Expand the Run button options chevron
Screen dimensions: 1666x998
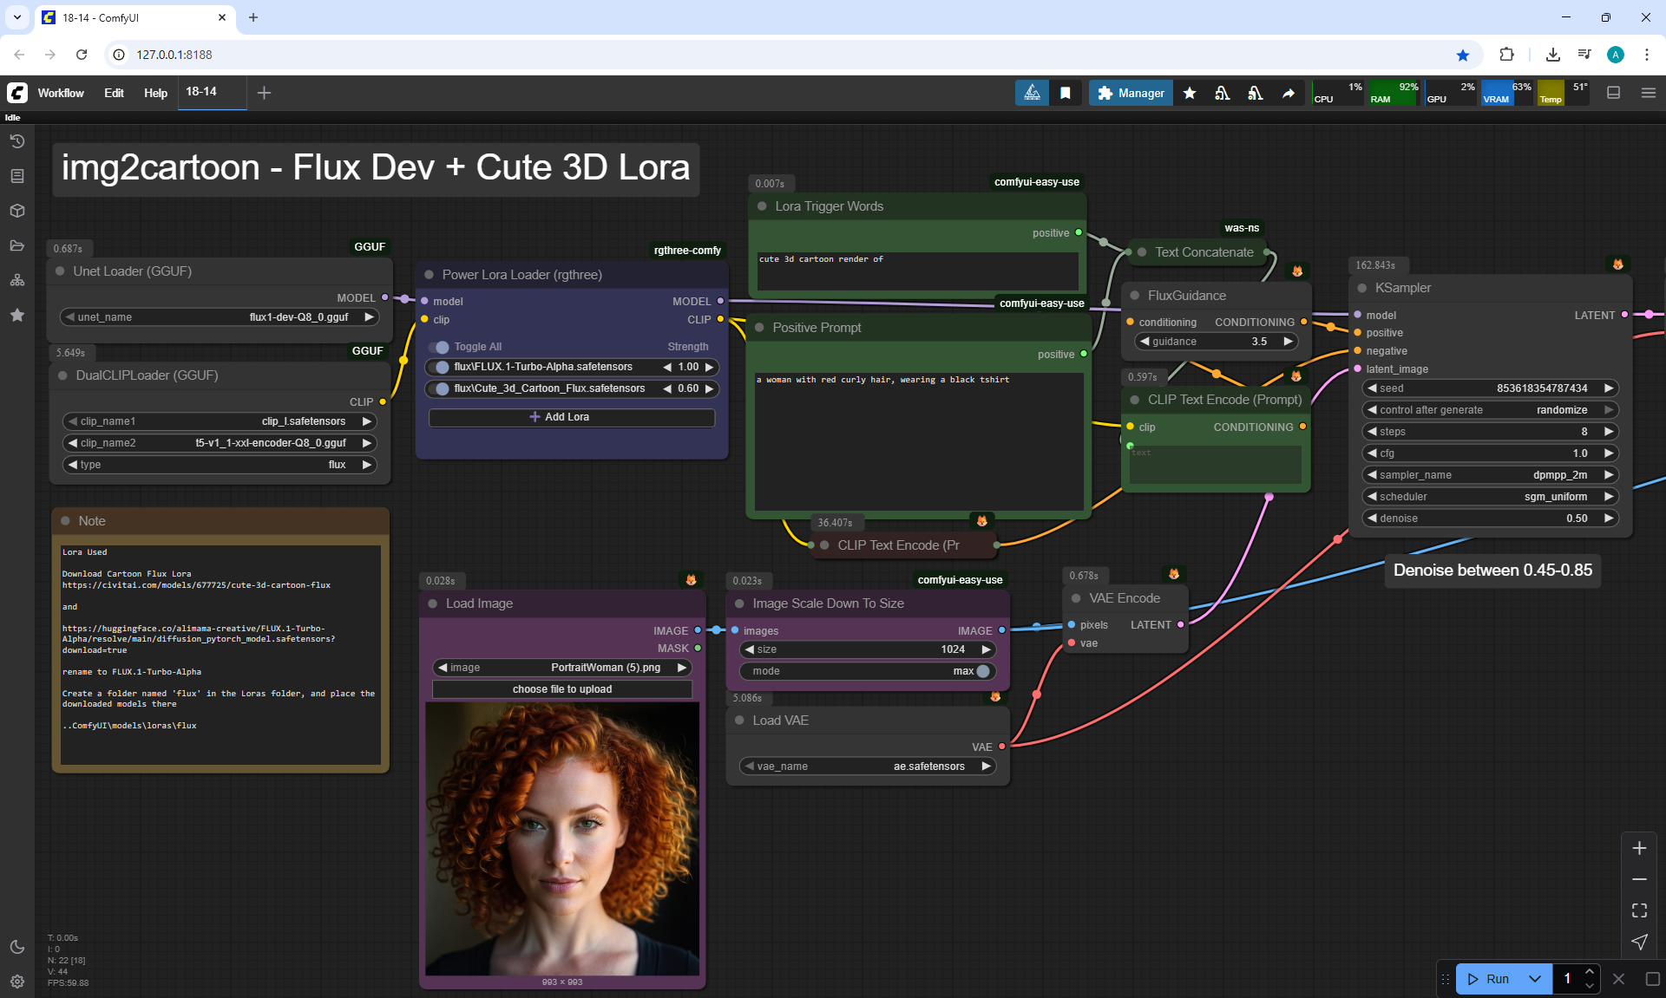click(x=1534, y=979)
